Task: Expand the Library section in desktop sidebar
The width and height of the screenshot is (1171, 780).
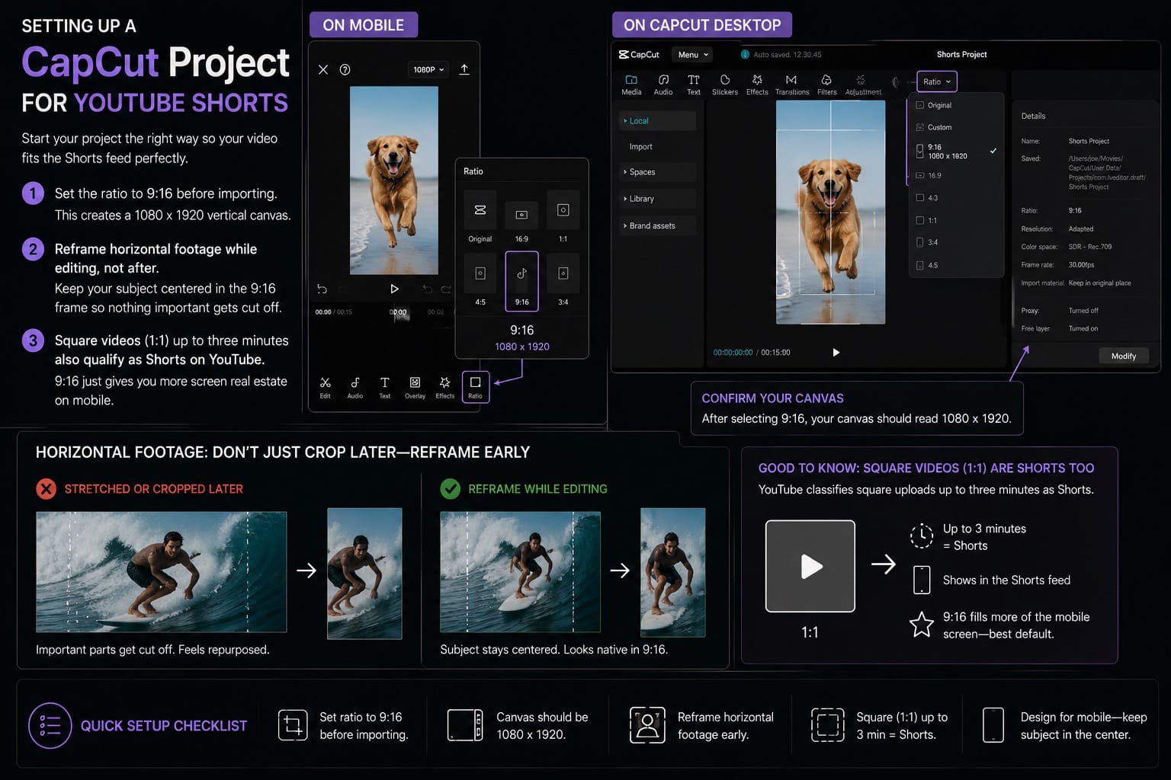Action: 657,199
